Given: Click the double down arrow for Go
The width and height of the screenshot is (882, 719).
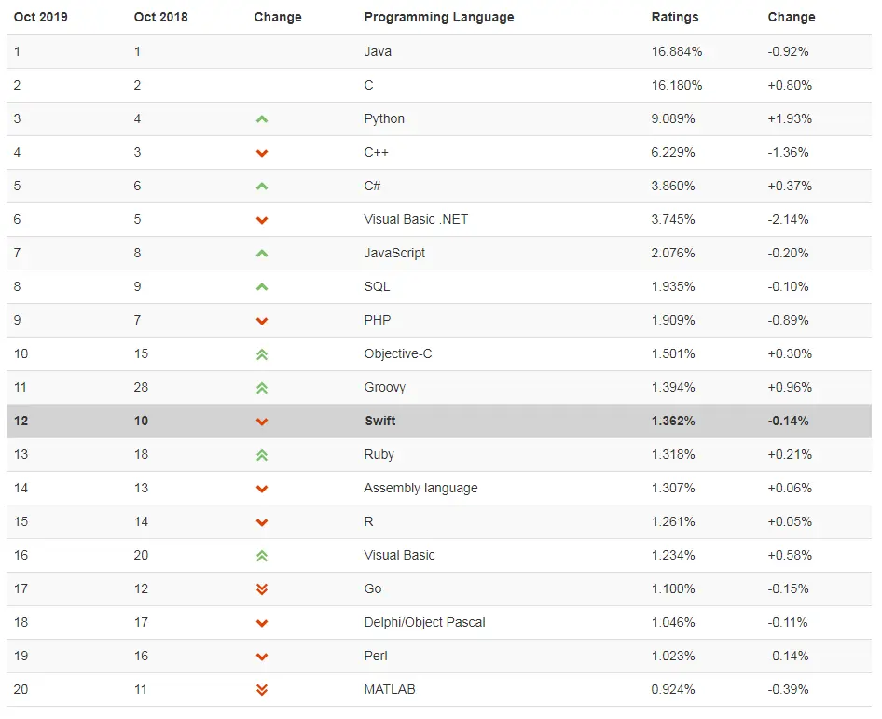Looking at the screenshot, I should [262, 589].
